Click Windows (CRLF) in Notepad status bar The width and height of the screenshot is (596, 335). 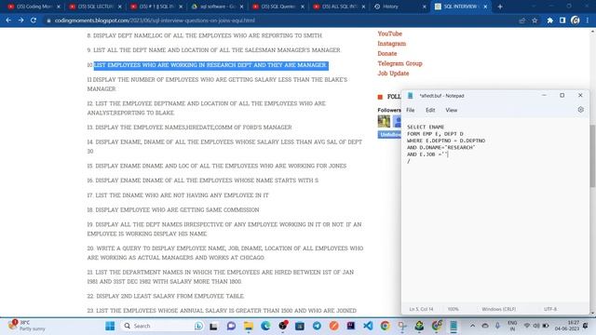click(499, 309)
